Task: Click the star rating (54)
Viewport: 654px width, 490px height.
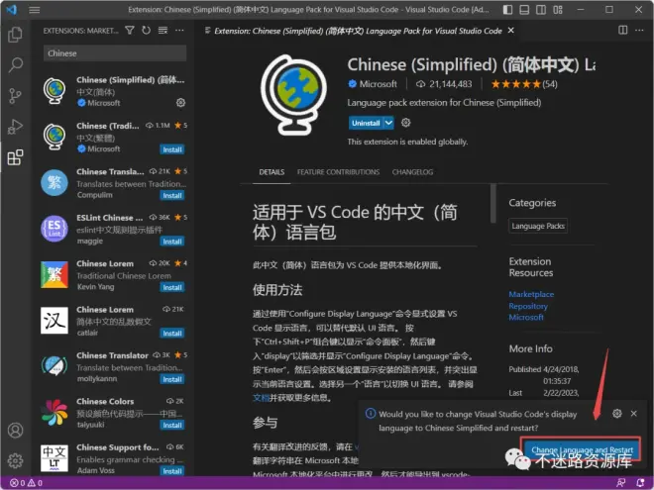Action: [x=524, y=84]
